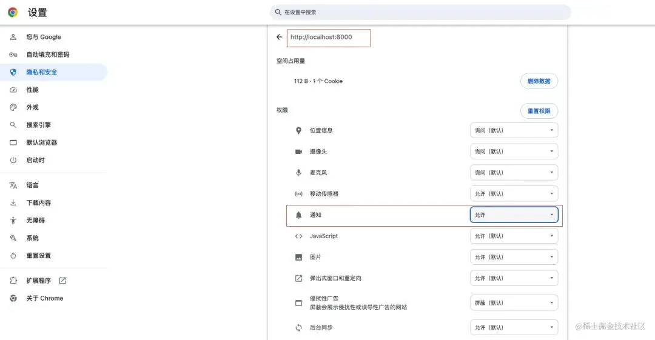
Task: Open the 麦克风 permission dropdown
Action: pyautogui.click(x=514, y=173)
